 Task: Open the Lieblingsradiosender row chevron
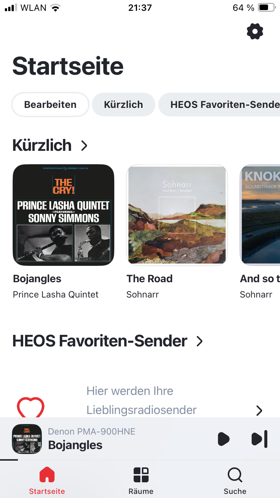259,411
